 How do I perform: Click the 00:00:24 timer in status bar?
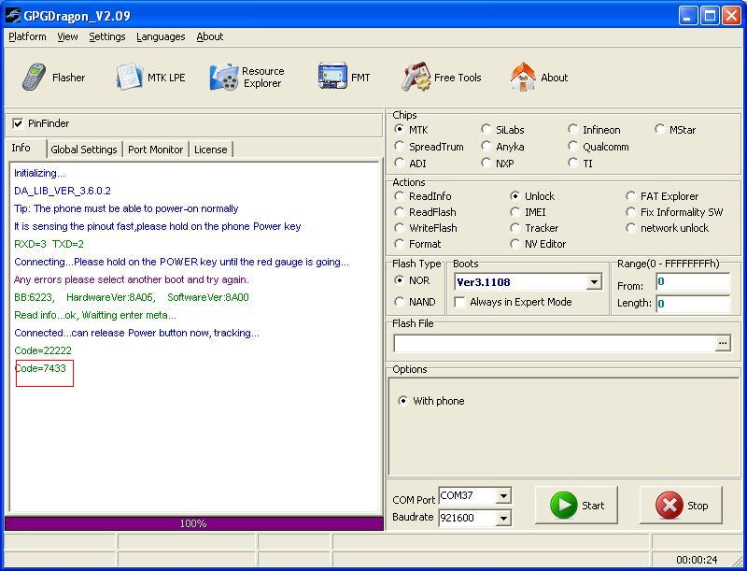[x=697, y=560]
